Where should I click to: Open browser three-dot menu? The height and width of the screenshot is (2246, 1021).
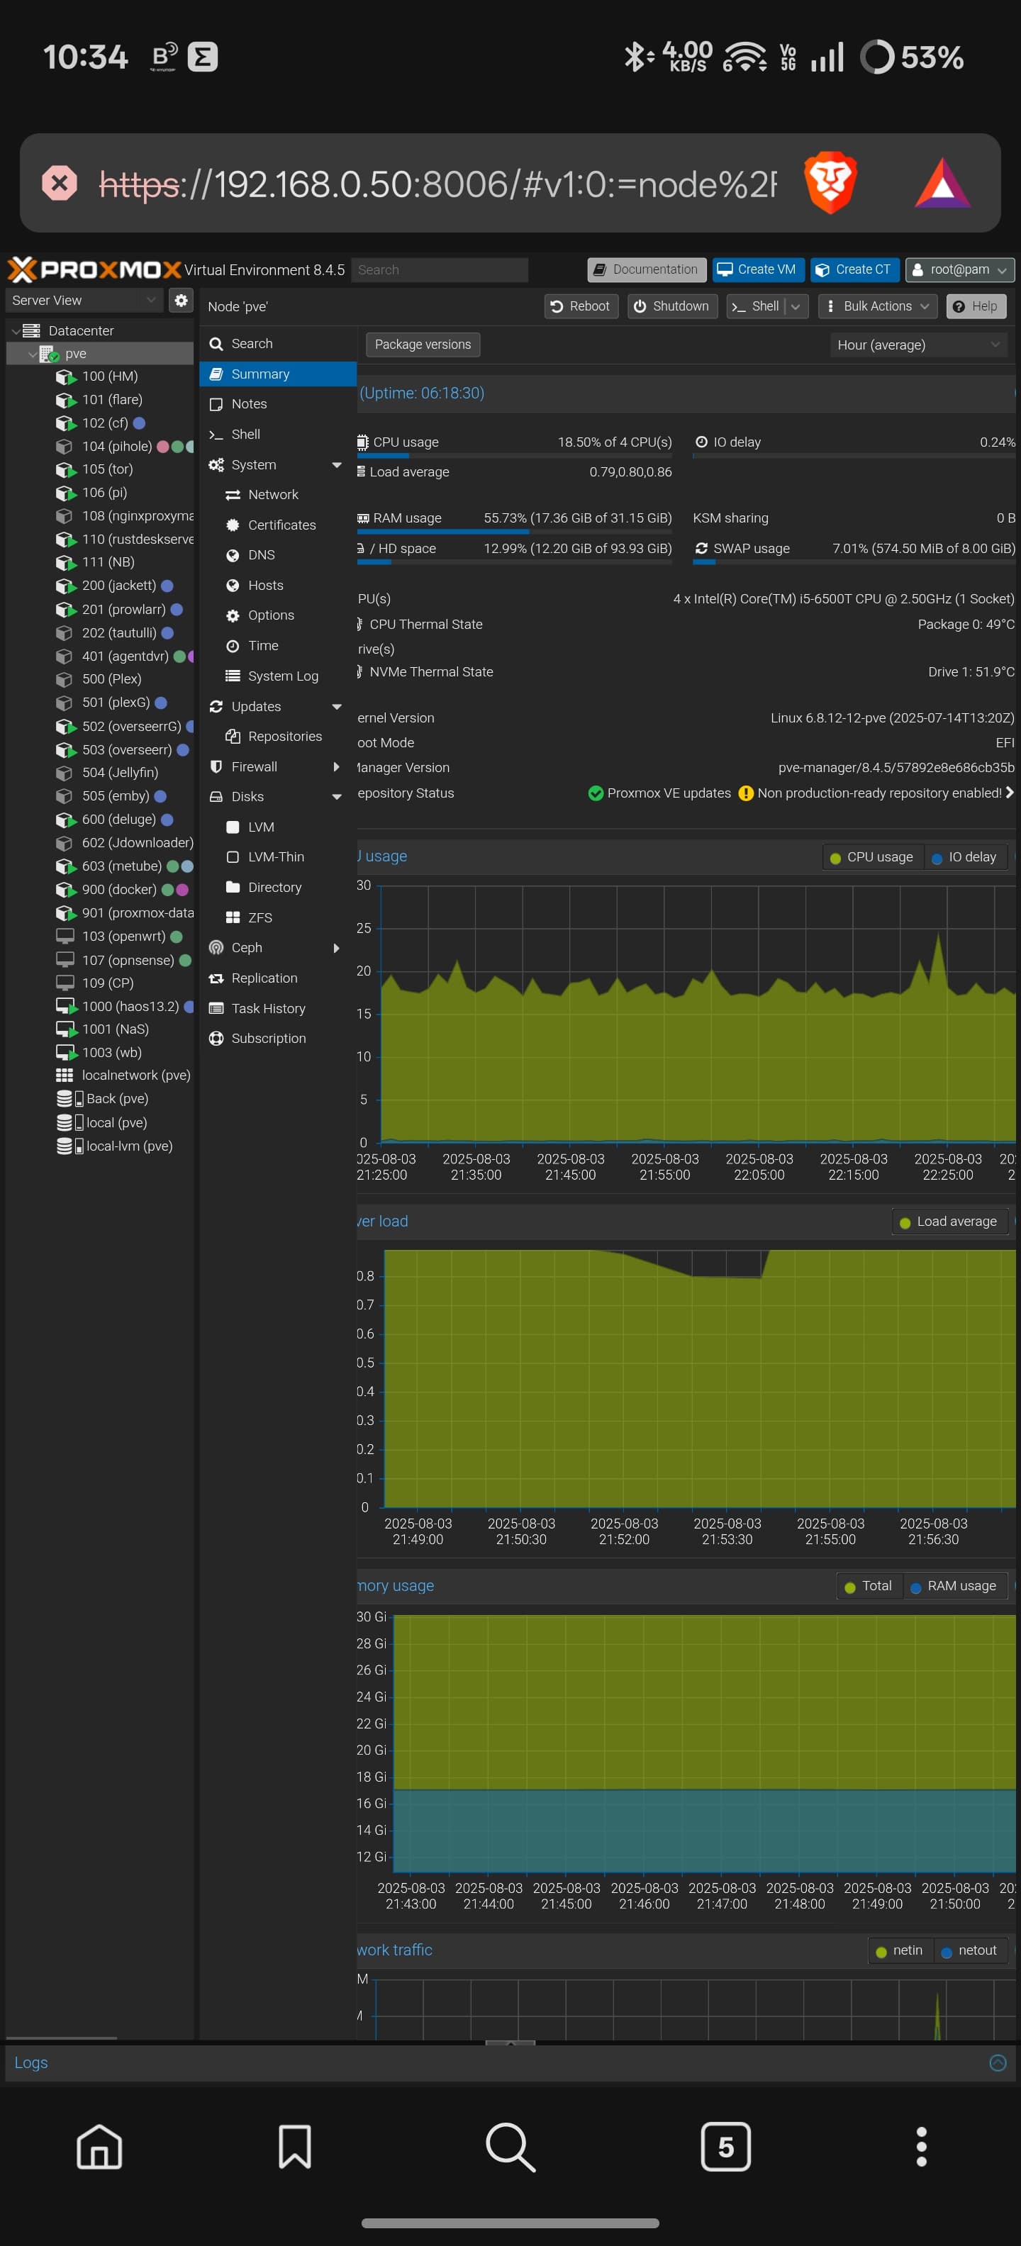click(921, 2146)
